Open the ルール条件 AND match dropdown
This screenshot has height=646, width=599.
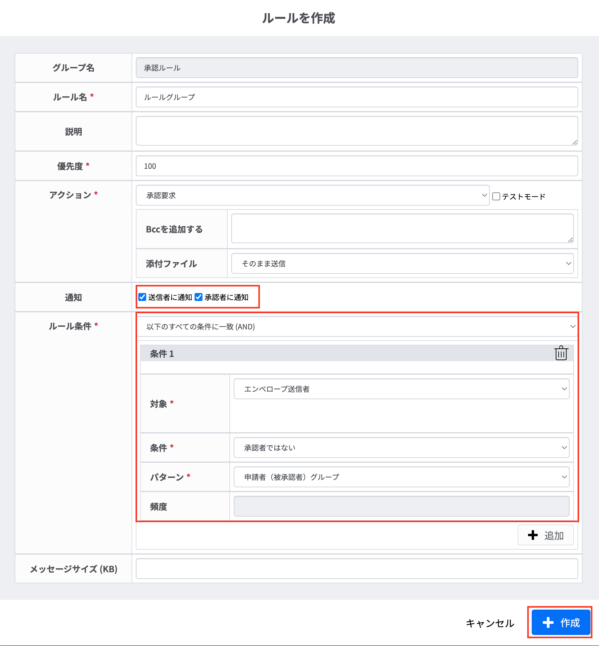coord(357,326)
